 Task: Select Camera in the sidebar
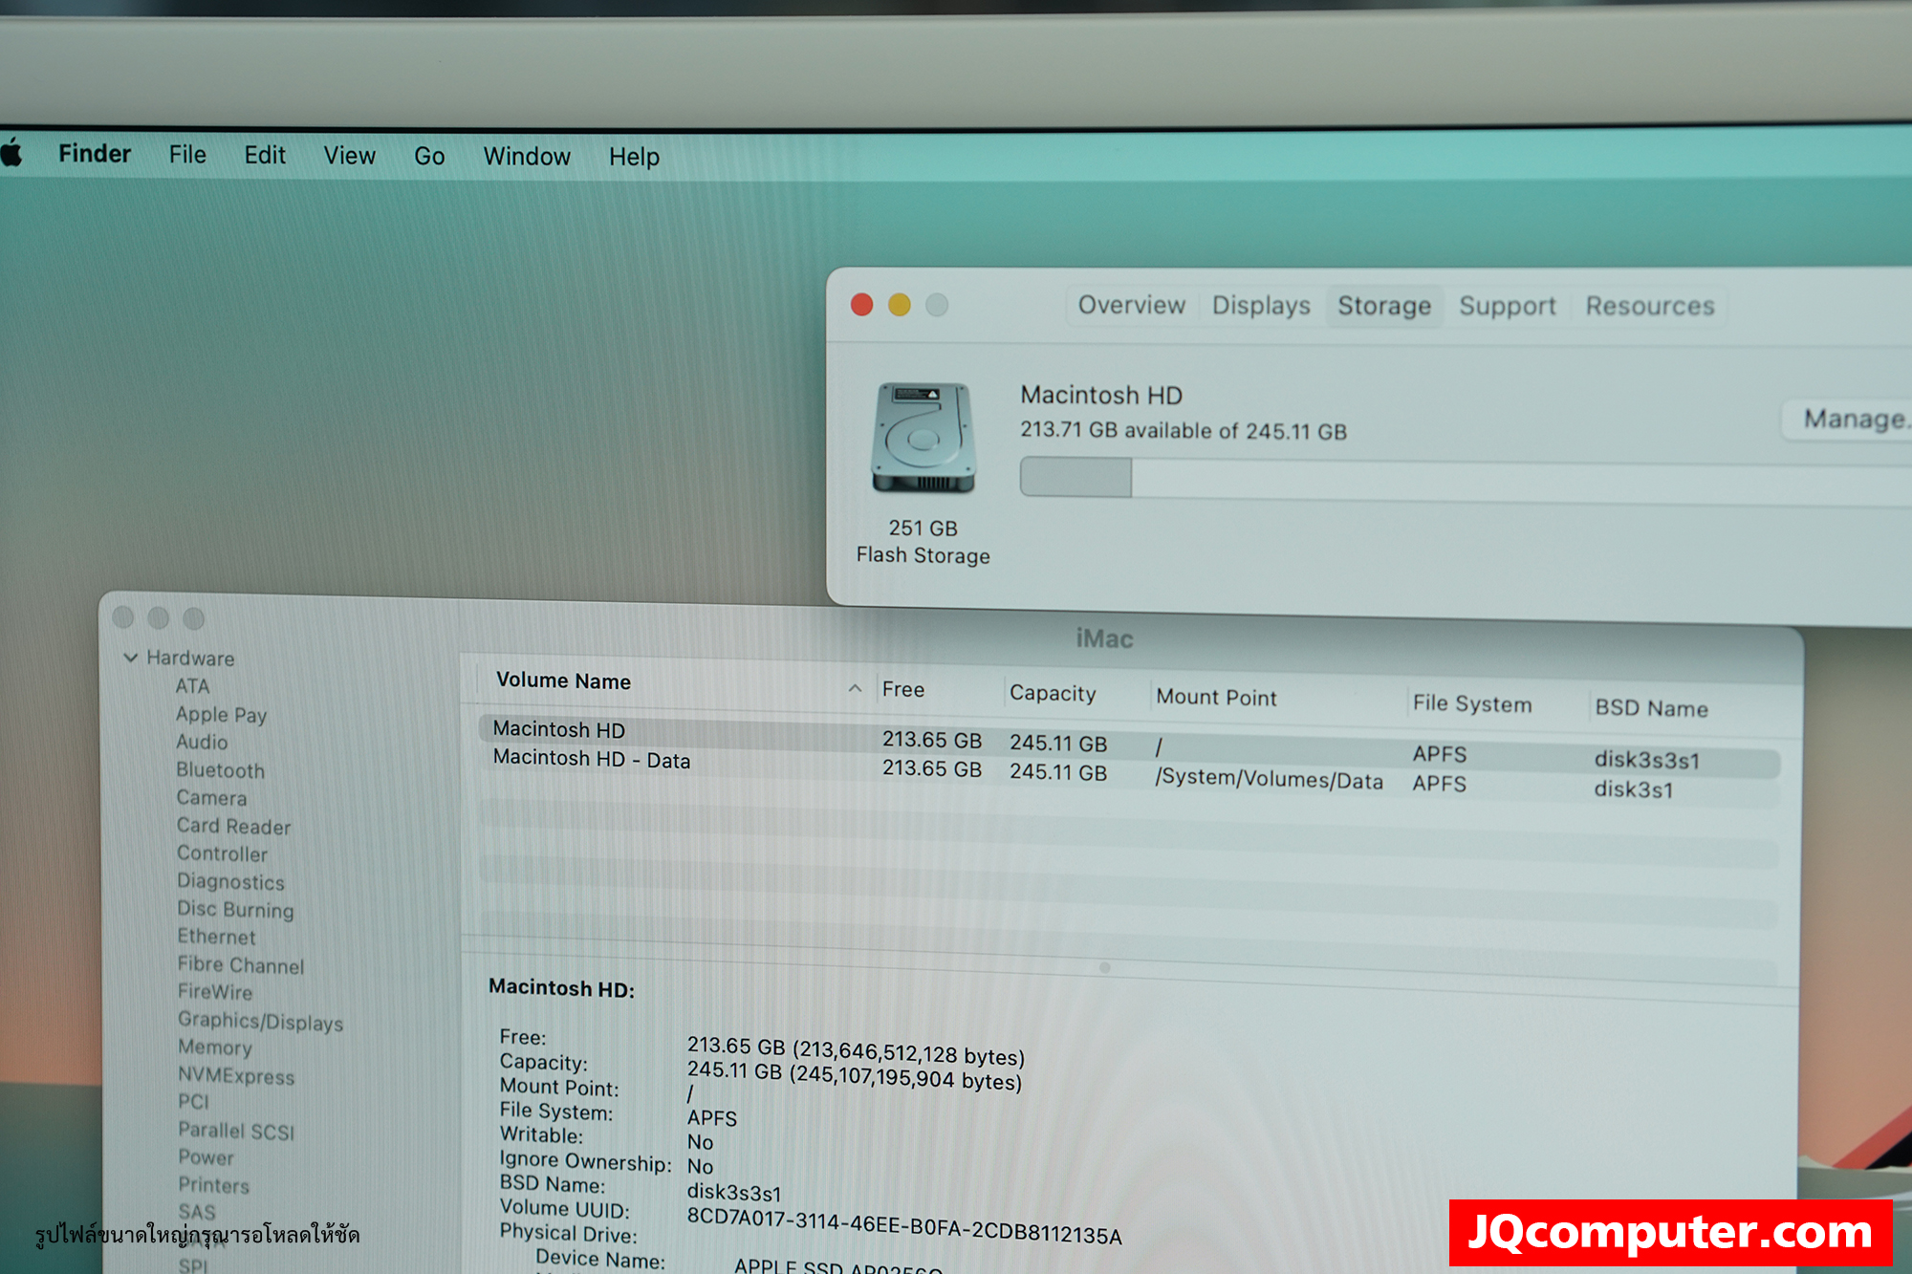(211, 798)
